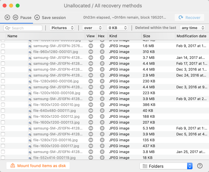This screenshot has height=172, width=209.
Task: Click file icon of file-1280x720-000116.jpg
Action: pyautogui.click(x=30, y=140)
